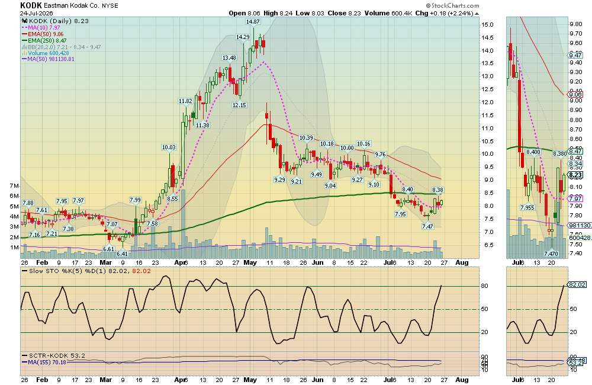This screenshot has height=385, width=592.
Task: Click the 9.76 price label
Action: click(x=380, y=154)
